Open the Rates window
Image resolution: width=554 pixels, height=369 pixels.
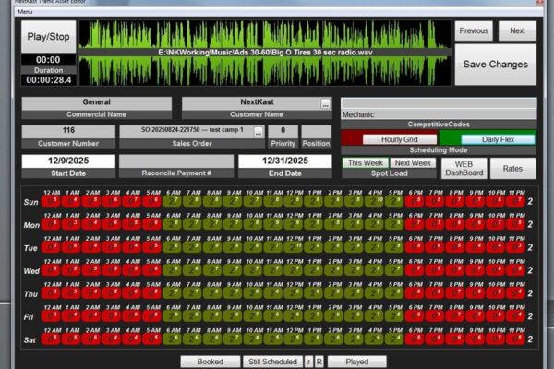tap(512, 168)
